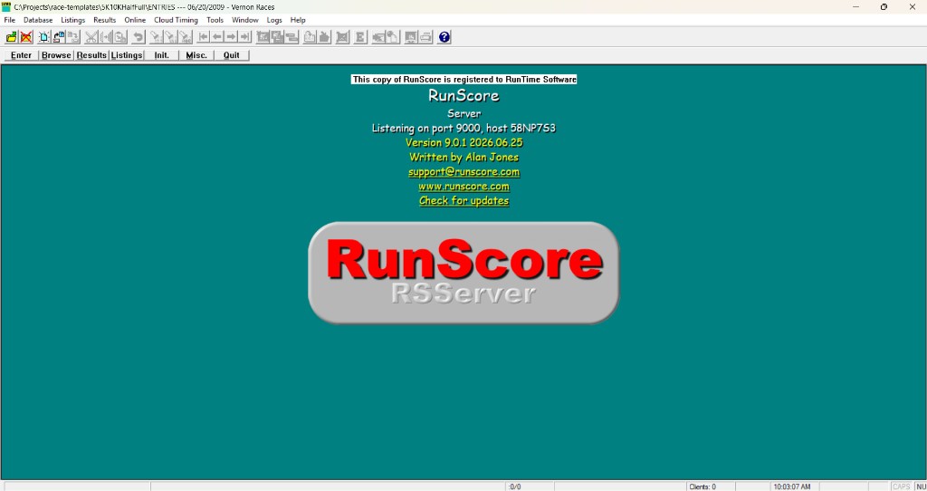Click the registered to RunTime Software banner
927x491 pixels.
pos(464,80)
